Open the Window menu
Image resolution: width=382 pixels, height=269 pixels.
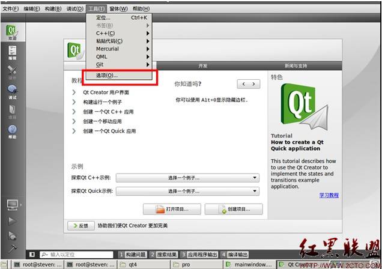[118, 9]
